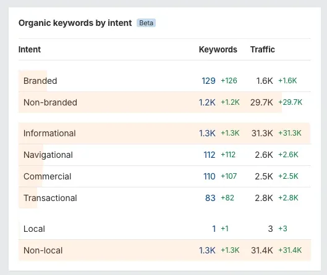Click the Commercial row label
327x275 pixels.
click(x=48, y=176)
